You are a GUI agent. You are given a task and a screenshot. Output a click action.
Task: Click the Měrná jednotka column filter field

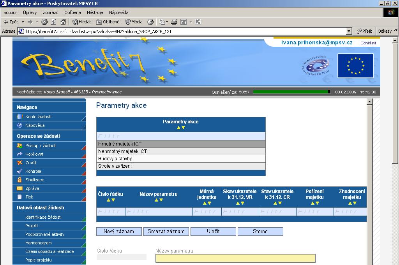pyautogui.click(x=207, y=212)
